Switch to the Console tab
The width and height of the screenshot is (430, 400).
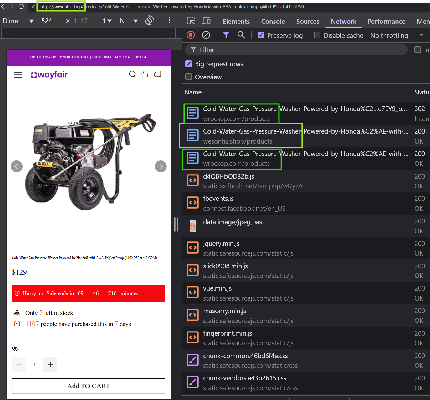[x=273, y=21]
